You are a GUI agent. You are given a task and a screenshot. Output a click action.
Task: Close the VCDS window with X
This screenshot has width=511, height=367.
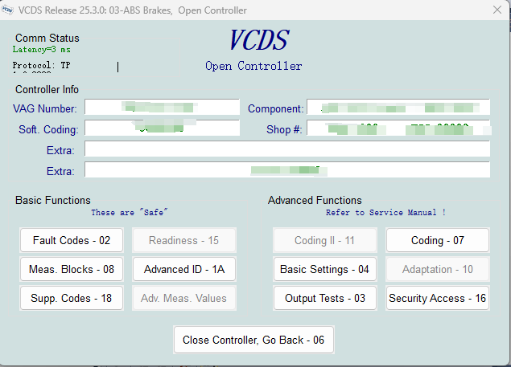[497, 10]
